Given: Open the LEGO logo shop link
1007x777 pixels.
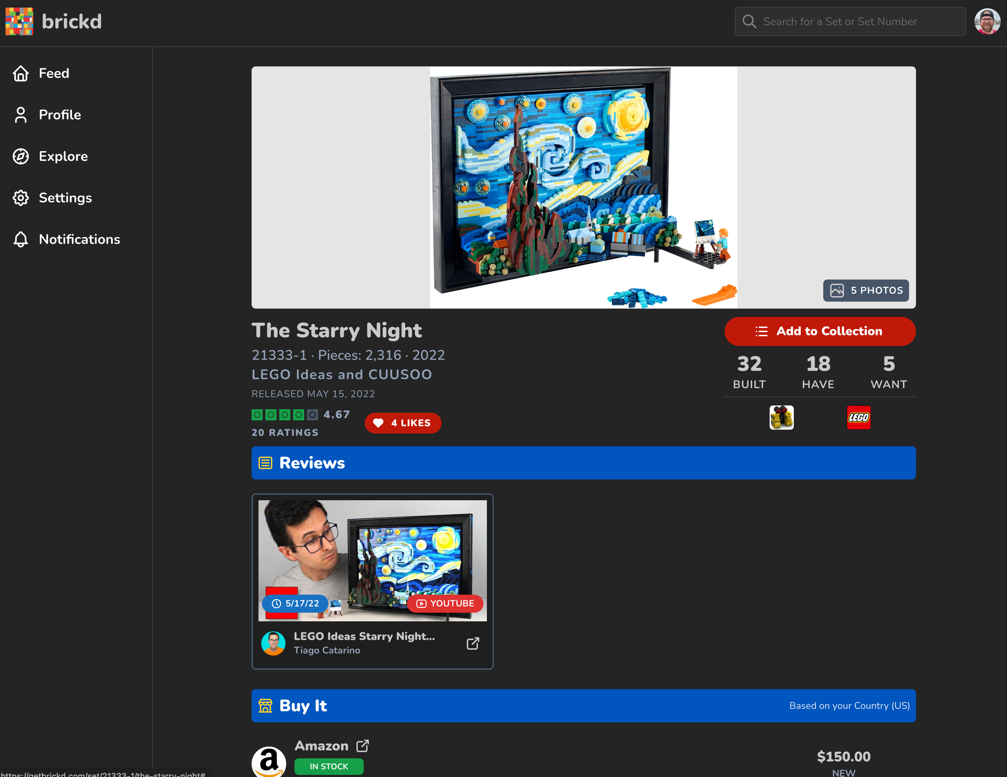Looking at the screenshot, I should pos(858,418).
